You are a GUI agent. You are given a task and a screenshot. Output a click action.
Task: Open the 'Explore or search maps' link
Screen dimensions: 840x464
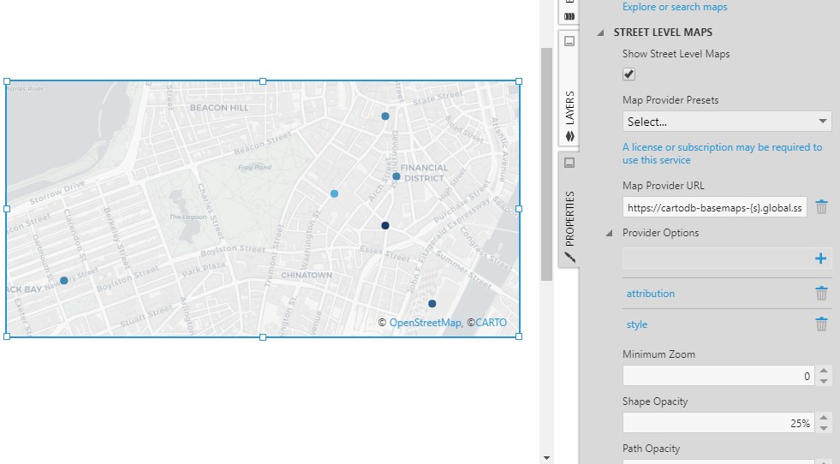(675, 7)
